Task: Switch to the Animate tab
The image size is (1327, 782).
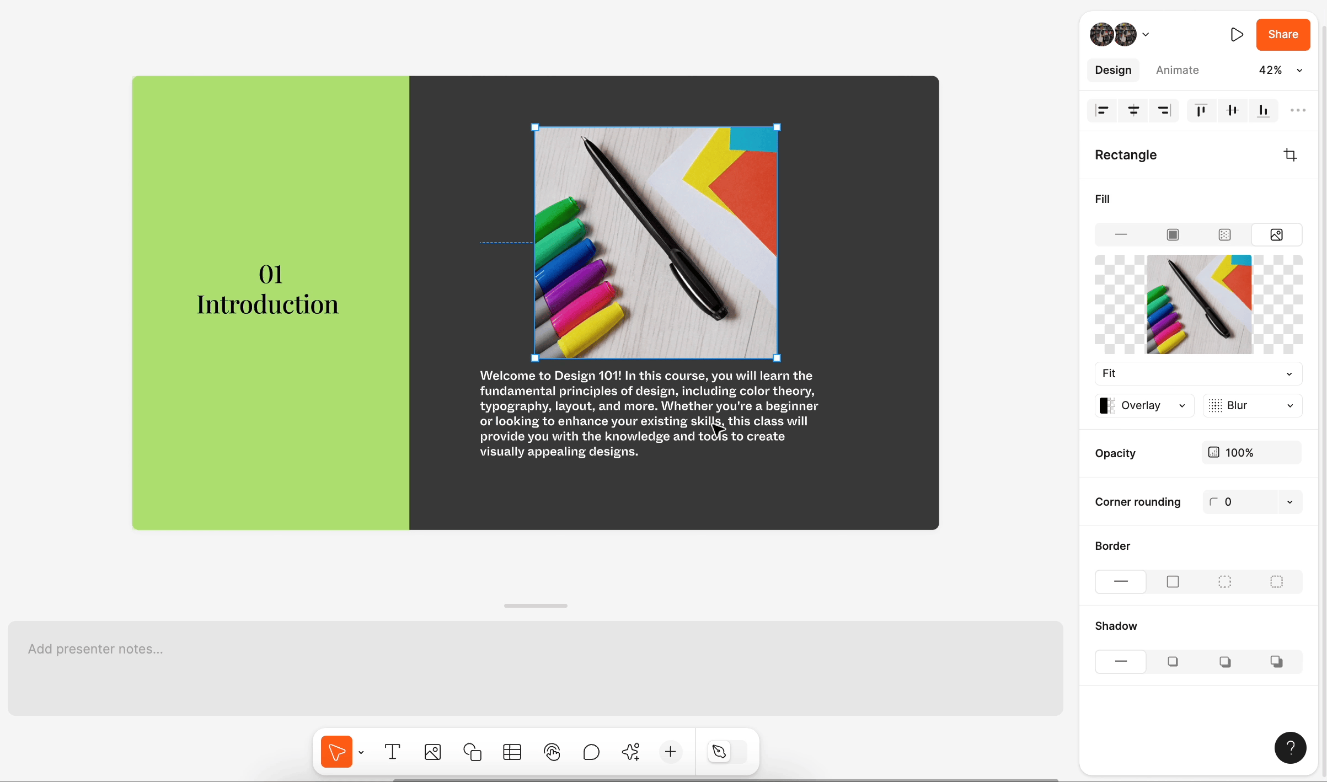Action: click(x=1177, y=70)
